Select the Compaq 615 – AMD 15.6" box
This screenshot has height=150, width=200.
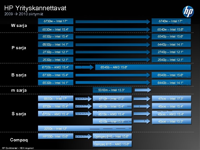[x=112, y=144]
